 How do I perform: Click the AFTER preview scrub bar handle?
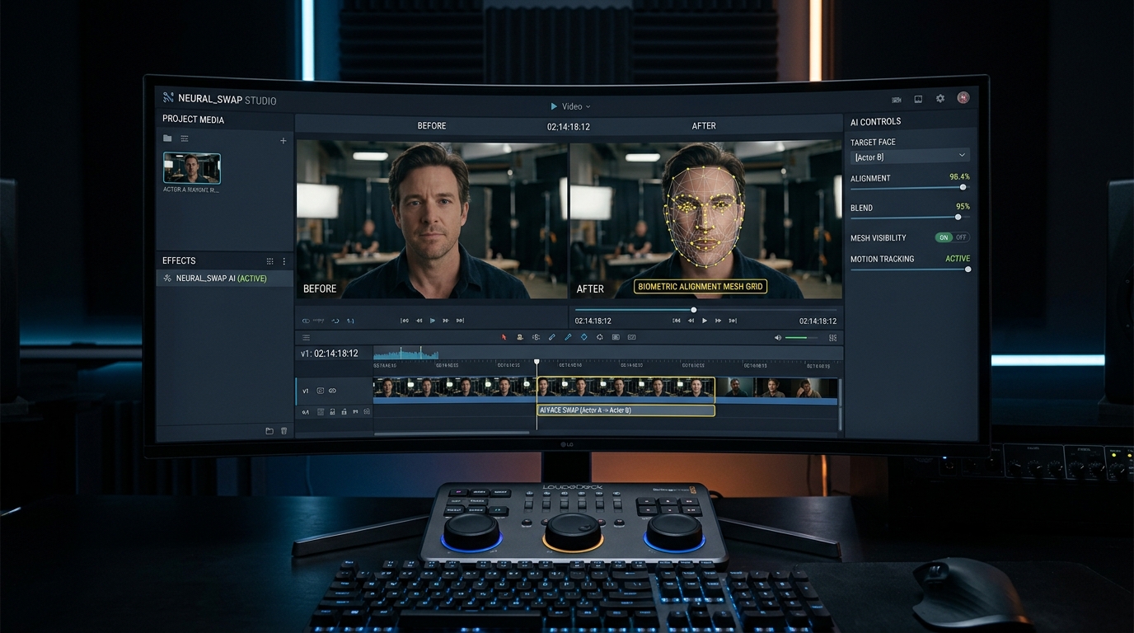point(693,310)
